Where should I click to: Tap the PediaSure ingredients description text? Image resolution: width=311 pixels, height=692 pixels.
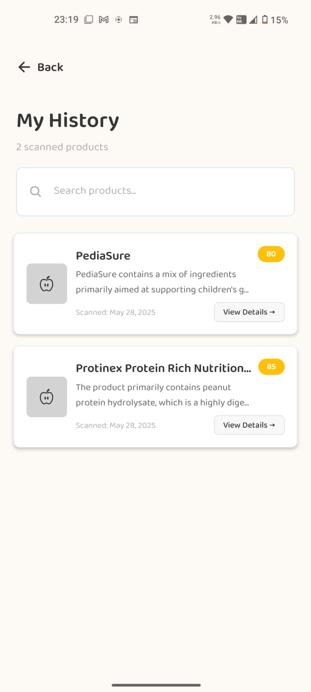162,282
